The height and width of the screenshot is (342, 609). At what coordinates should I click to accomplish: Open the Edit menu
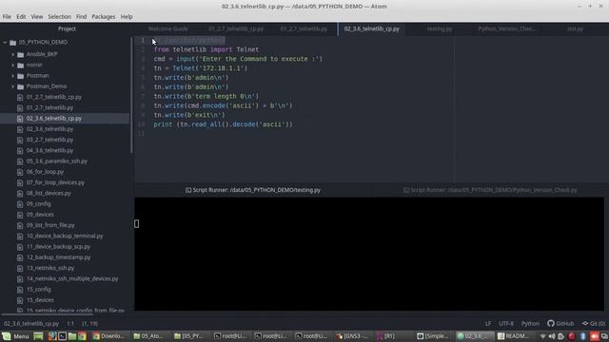[x=21, y=17]
